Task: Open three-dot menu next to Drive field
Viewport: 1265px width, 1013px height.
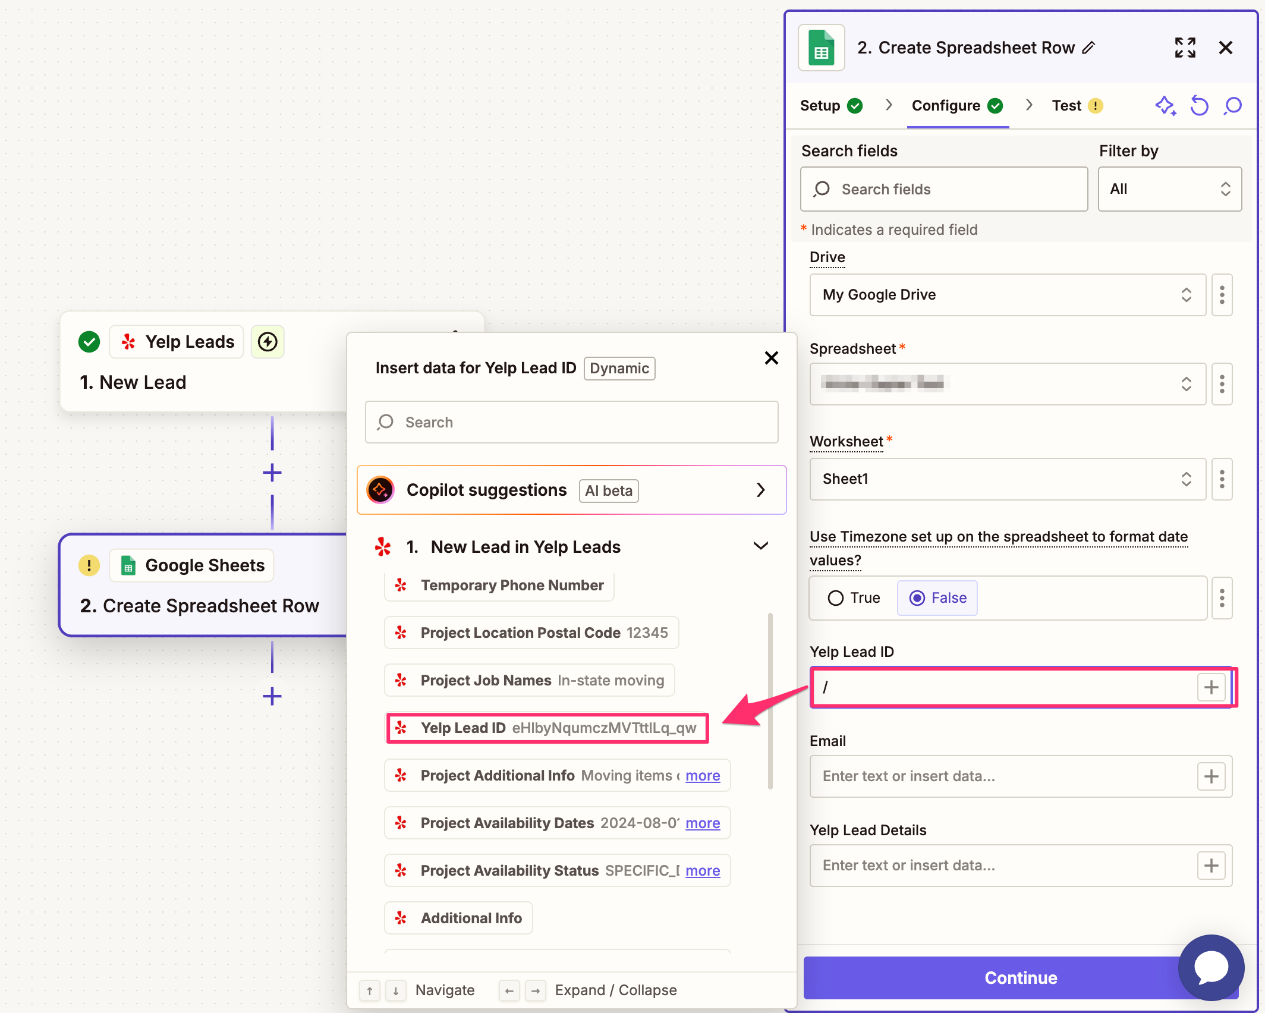Action: (x=1222, y=295)
